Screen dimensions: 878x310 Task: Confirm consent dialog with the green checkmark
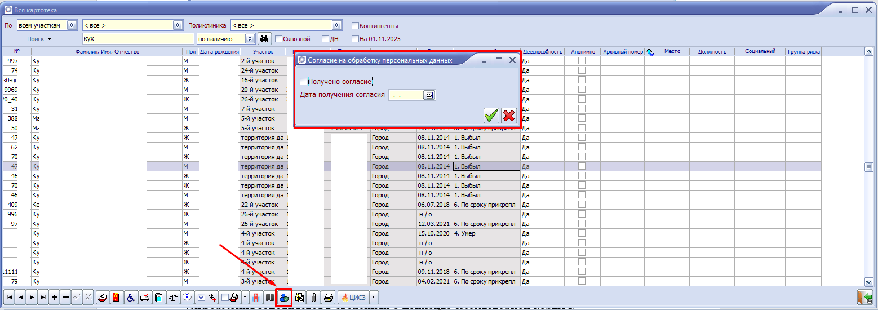[491, 116]
